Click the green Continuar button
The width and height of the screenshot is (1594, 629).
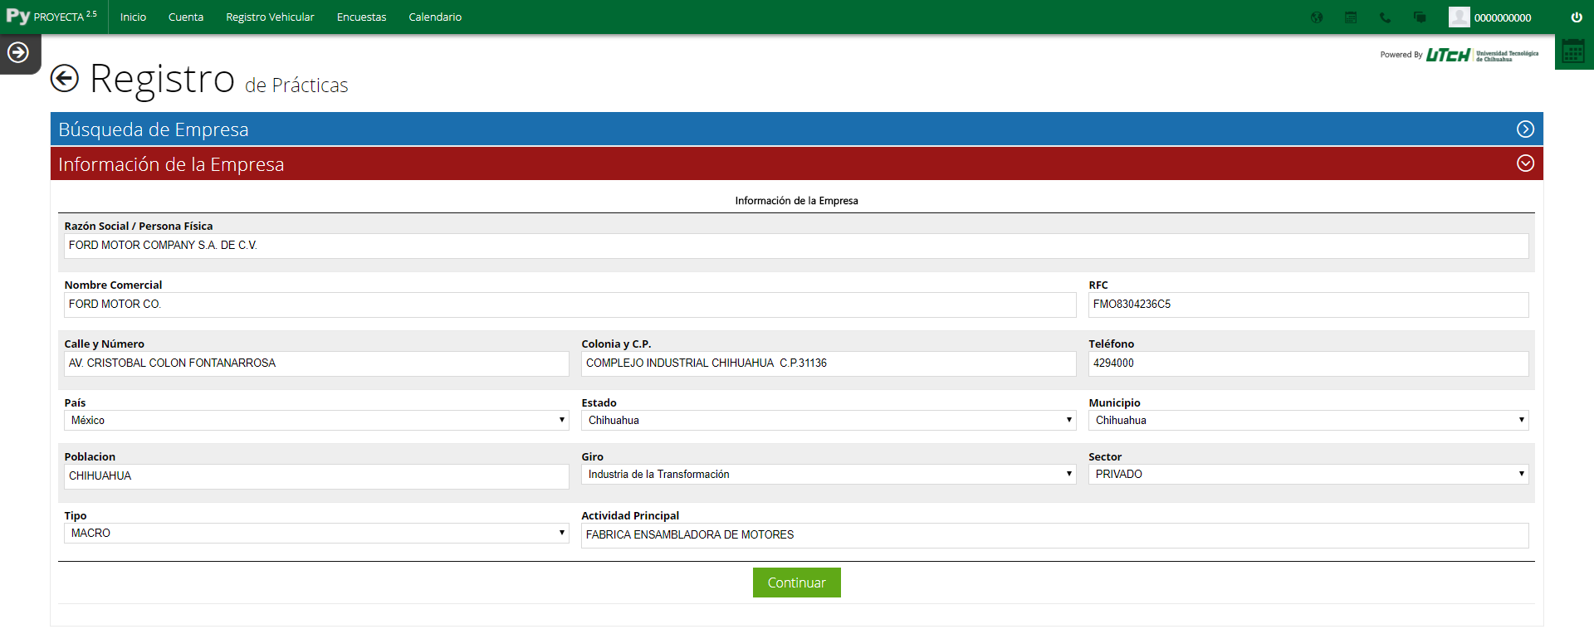(797, 583)
